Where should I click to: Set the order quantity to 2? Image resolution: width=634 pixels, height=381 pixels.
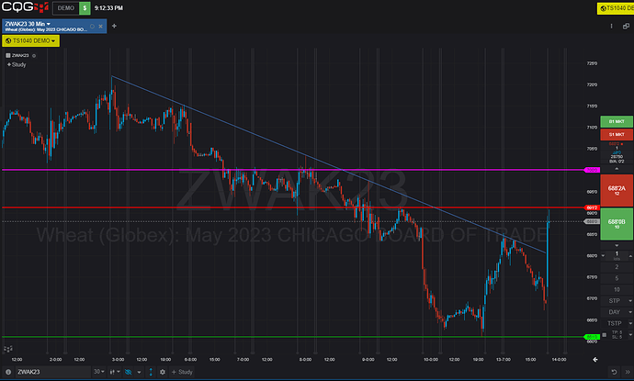pyautogui.click(x=617, y=267)
